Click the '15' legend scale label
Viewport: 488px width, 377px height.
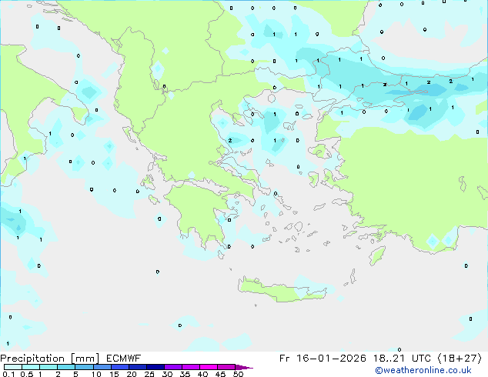pos(114,374)
